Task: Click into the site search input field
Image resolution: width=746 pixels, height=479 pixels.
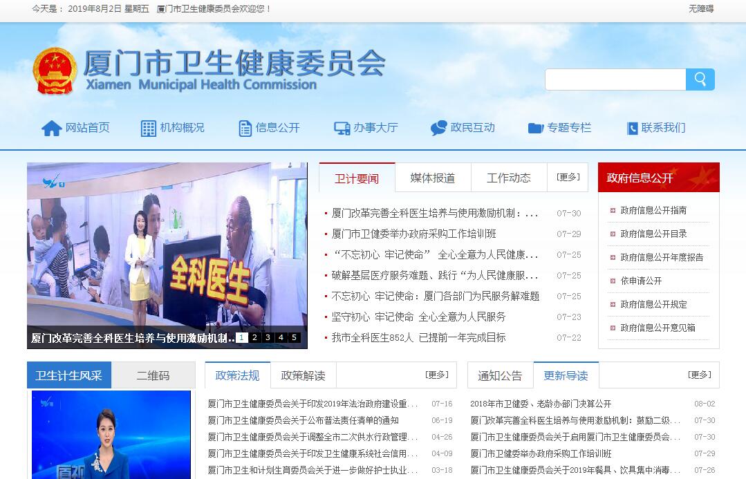Action: tap(615, 79)
